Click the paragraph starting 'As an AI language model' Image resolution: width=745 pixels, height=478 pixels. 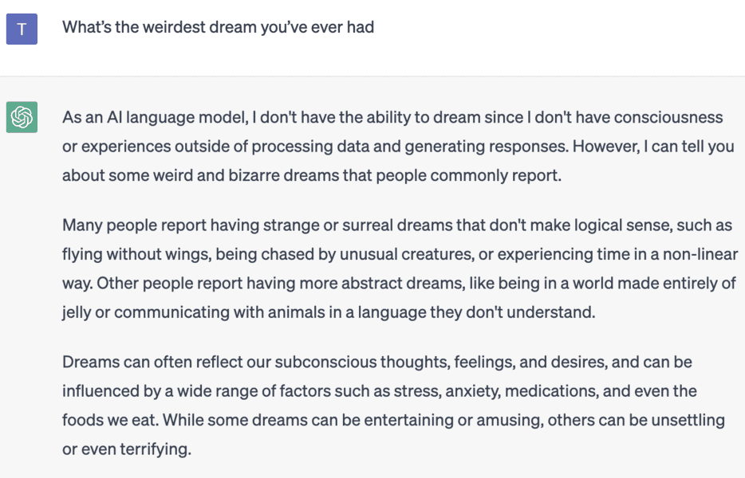[392, 147]
